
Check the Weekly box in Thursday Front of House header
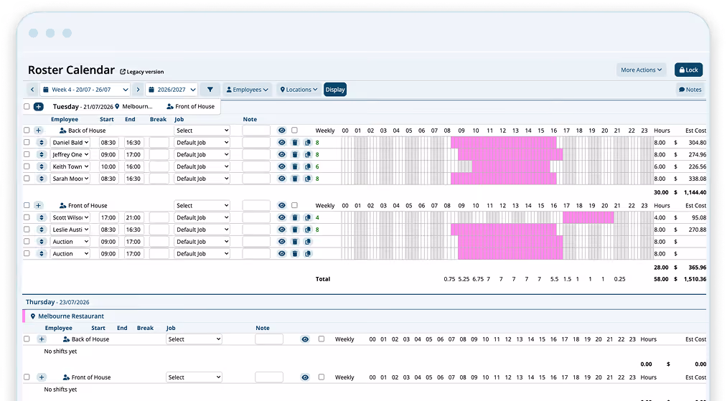(x=322, y=377)
